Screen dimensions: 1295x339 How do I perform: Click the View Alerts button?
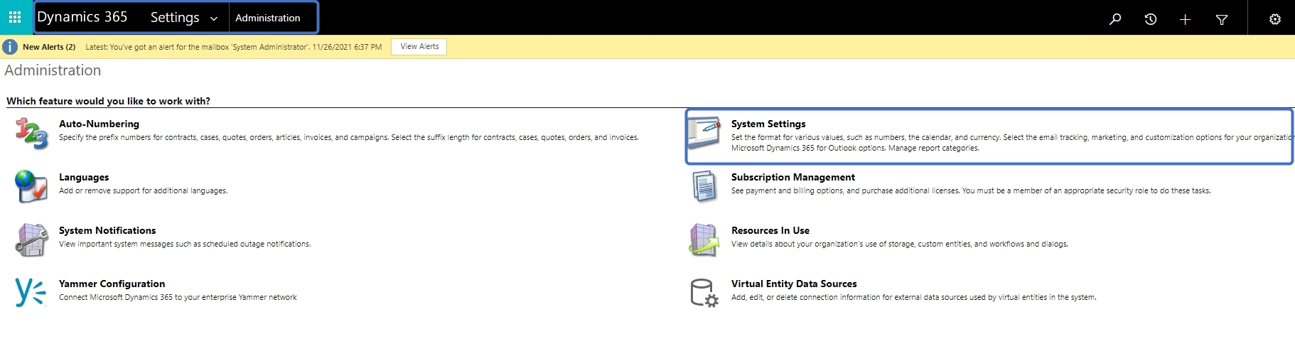pyautogui.click(x=419, y=46)
